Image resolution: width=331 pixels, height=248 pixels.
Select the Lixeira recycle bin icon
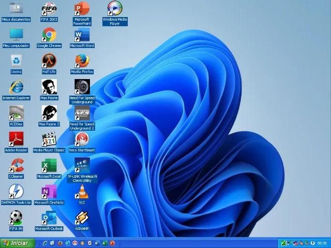(16, 65)
